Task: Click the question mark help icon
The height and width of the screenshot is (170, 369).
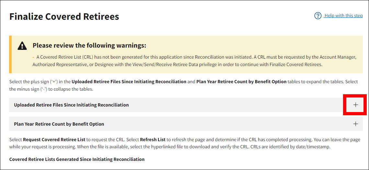Action: [318, 16]
